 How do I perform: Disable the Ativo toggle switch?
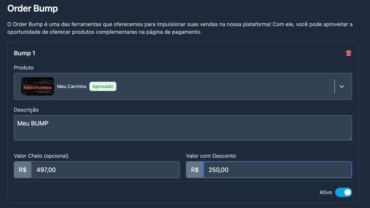click(x=343, y=193)
